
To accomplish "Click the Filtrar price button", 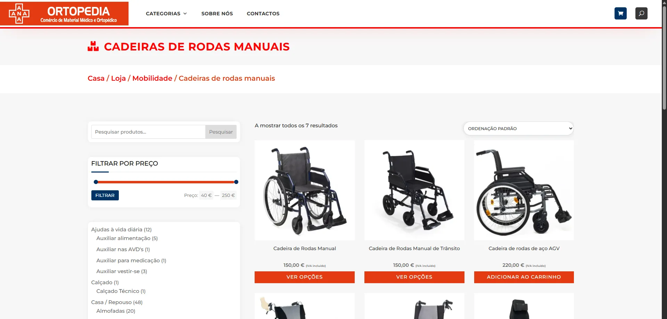I will (105, 195).
